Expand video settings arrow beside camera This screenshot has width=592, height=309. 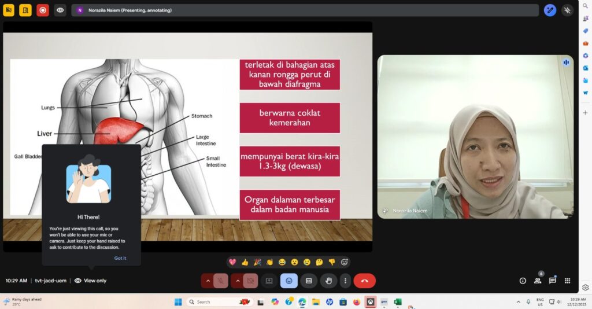click(x=237, y=281)
